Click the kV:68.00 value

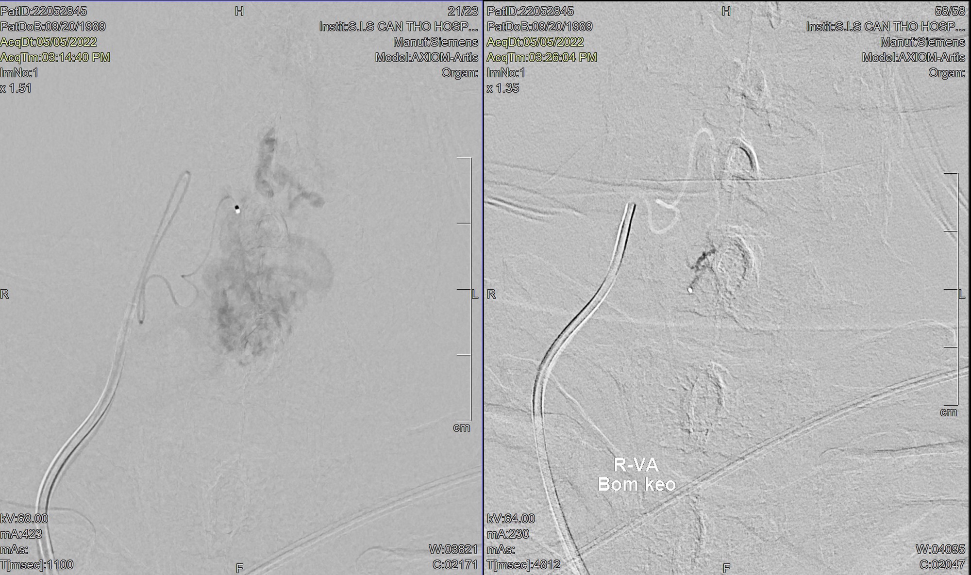click(x=24, y=518)
